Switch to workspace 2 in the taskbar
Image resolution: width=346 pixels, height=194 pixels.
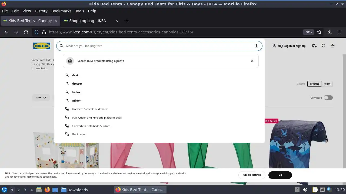tap(18, 190)
